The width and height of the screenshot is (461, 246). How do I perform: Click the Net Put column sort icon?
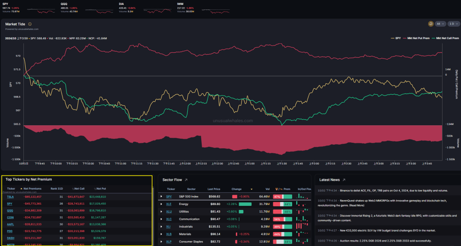coord(94,188)
